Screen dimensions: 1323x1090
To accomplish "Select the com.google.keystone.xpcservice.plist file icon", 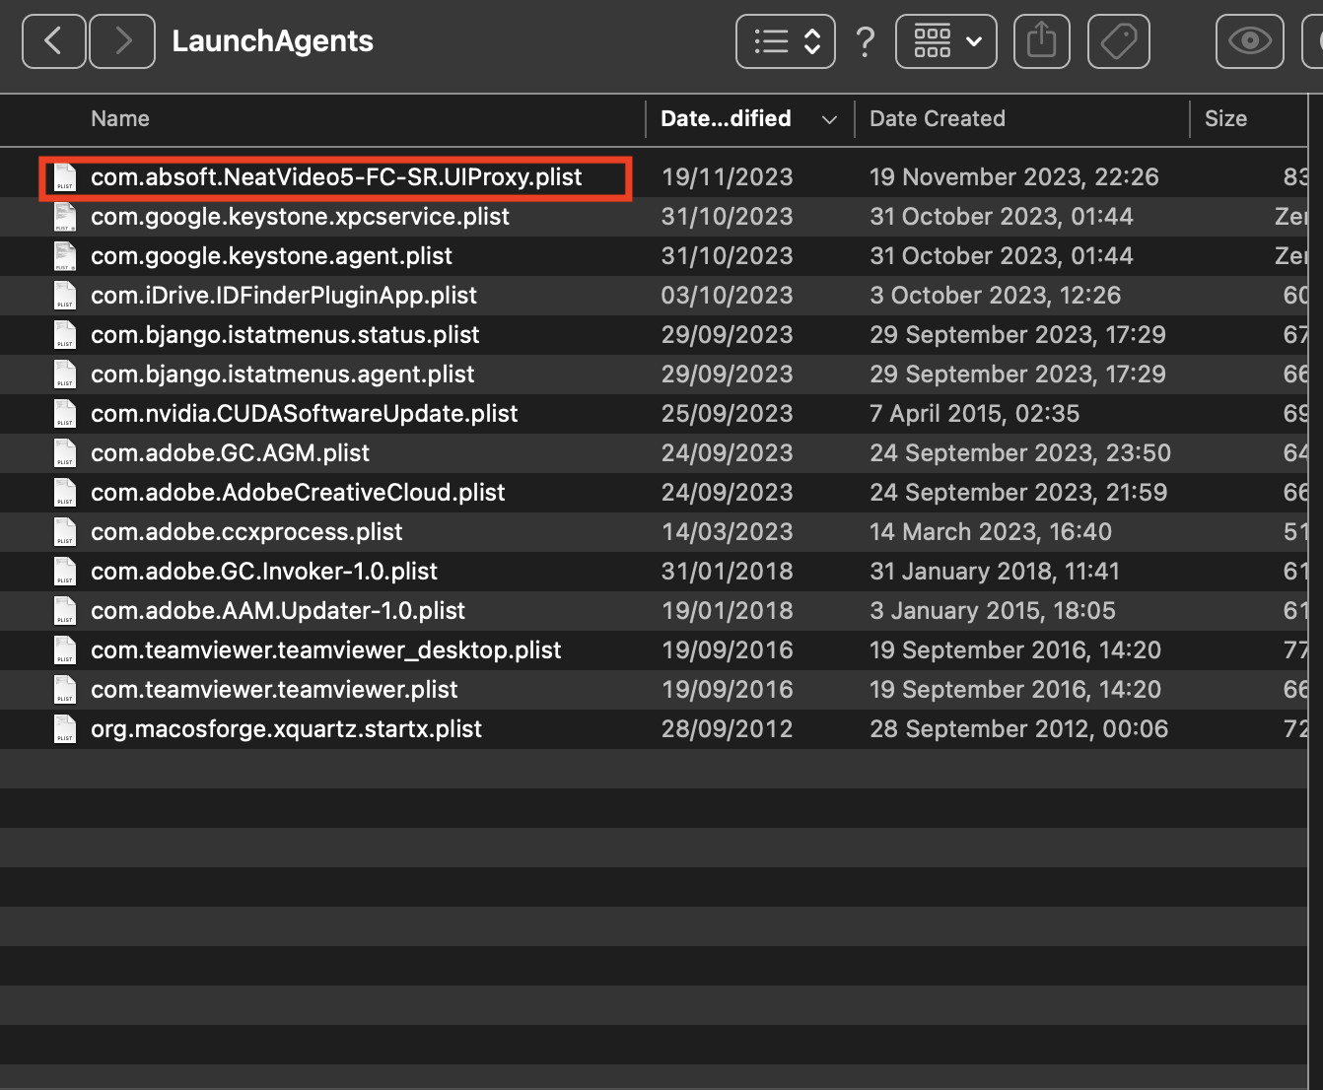I will point(65,217).
